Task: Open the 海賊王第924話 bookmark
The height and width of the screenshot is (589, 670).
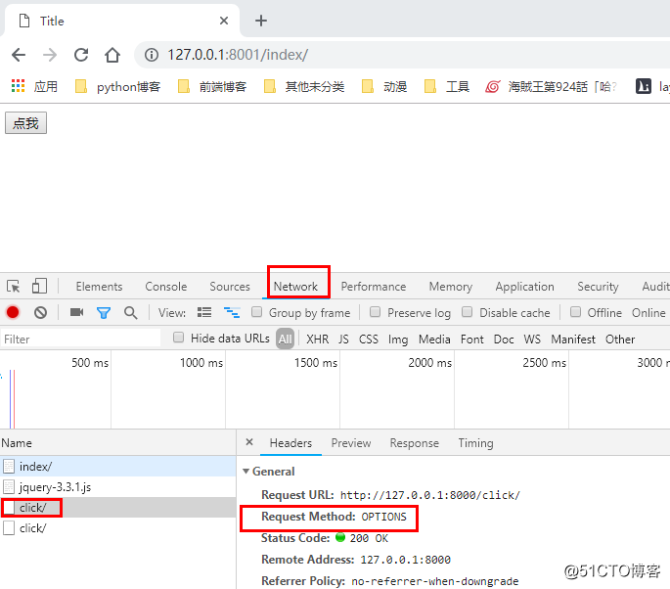Action: [x=552, y=87]
